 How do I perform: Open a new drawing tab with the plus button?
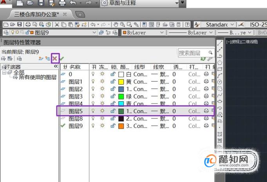(x=80, y=15)
